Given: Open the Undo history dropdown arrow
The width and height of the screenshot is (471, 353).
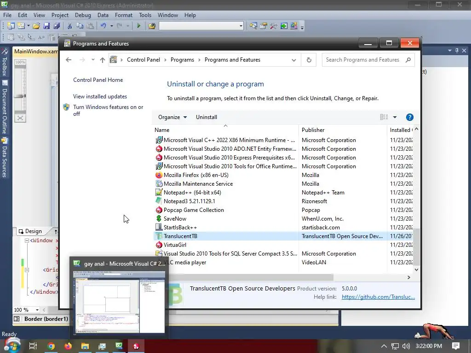Looking at the screenshot, I should click(111, 26).
